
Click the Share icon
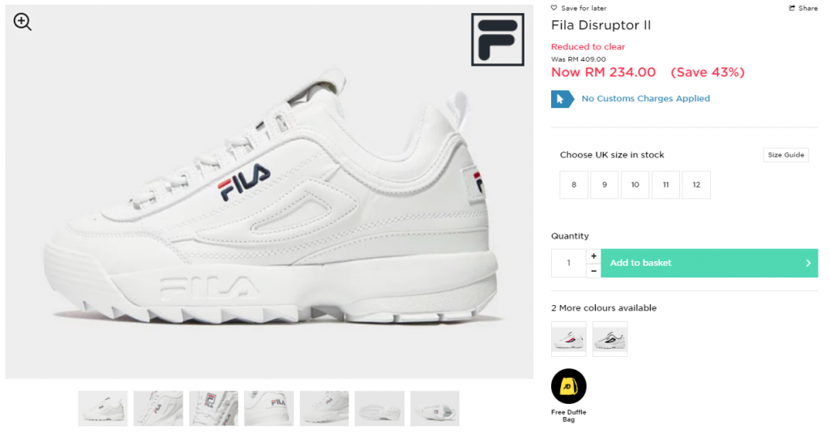(x=792, y=8)
